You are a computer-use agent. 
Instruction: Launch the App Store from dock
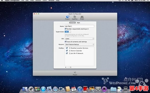click(x=43, y=89)
